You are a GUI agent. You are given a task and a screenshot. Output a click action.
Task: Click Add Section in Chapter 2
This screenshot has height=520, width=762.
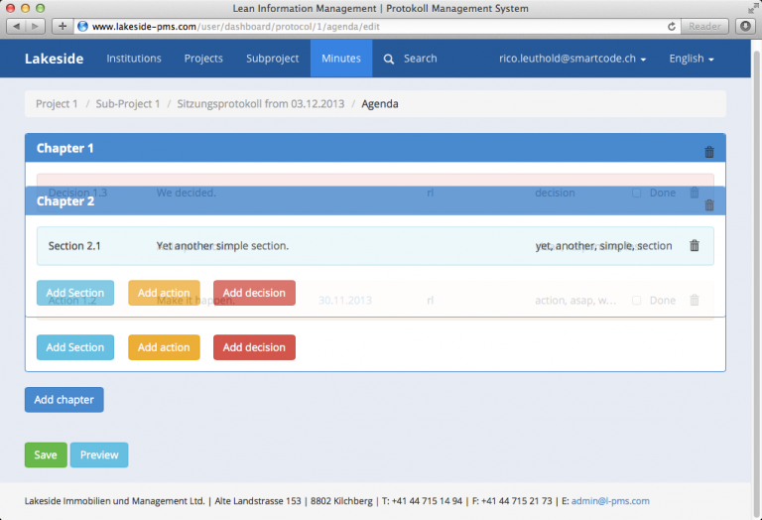[75, 293]
